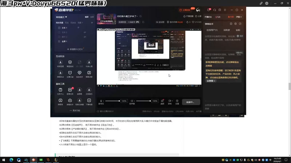Click the orange 主播助手 button
The height and width of the screenshot is (163, 291).
tap(185, 10)
